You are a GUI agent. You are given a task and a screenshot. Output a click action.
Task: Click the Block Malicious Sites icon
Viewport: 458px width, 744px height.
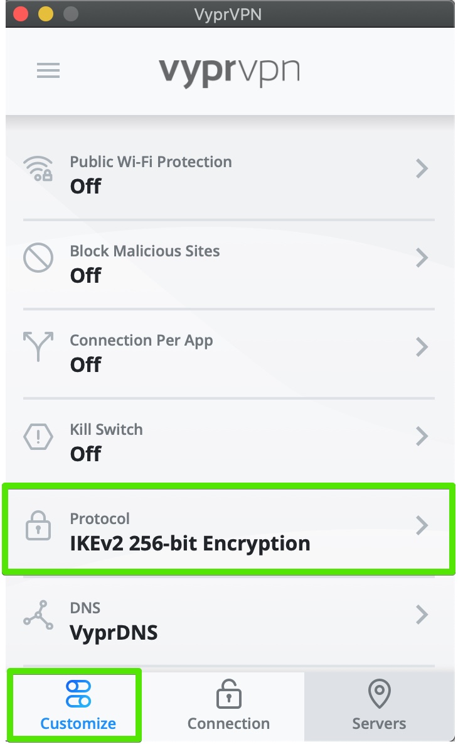[x=38, y=258]
